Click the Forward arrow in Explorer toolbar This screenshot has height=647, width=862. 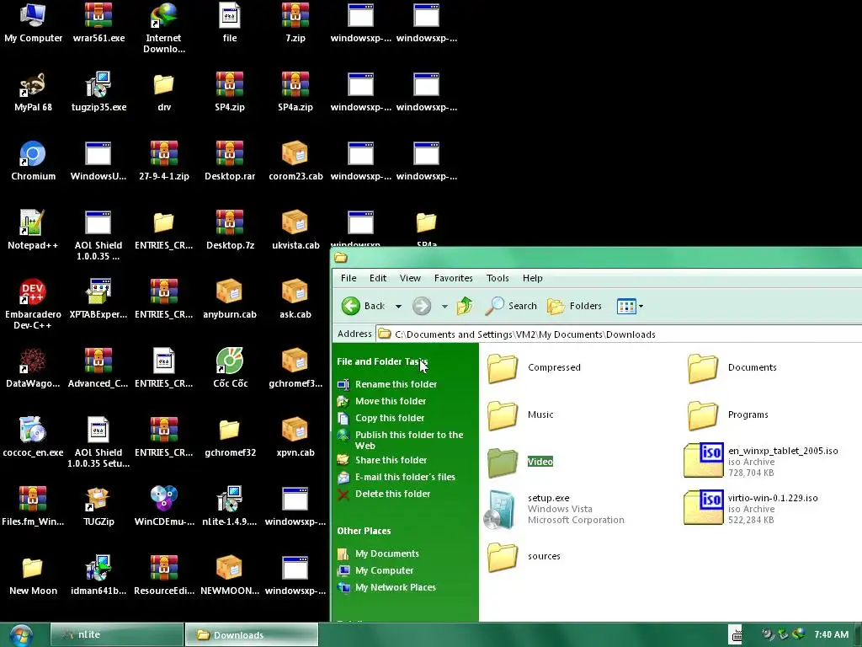pos(422,306)
